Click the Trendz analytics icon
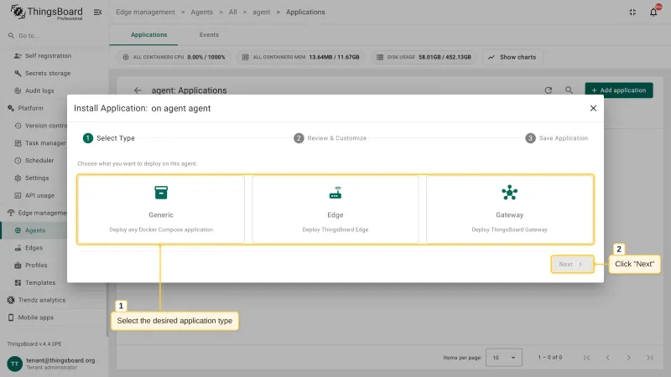 tap(11, 300)
